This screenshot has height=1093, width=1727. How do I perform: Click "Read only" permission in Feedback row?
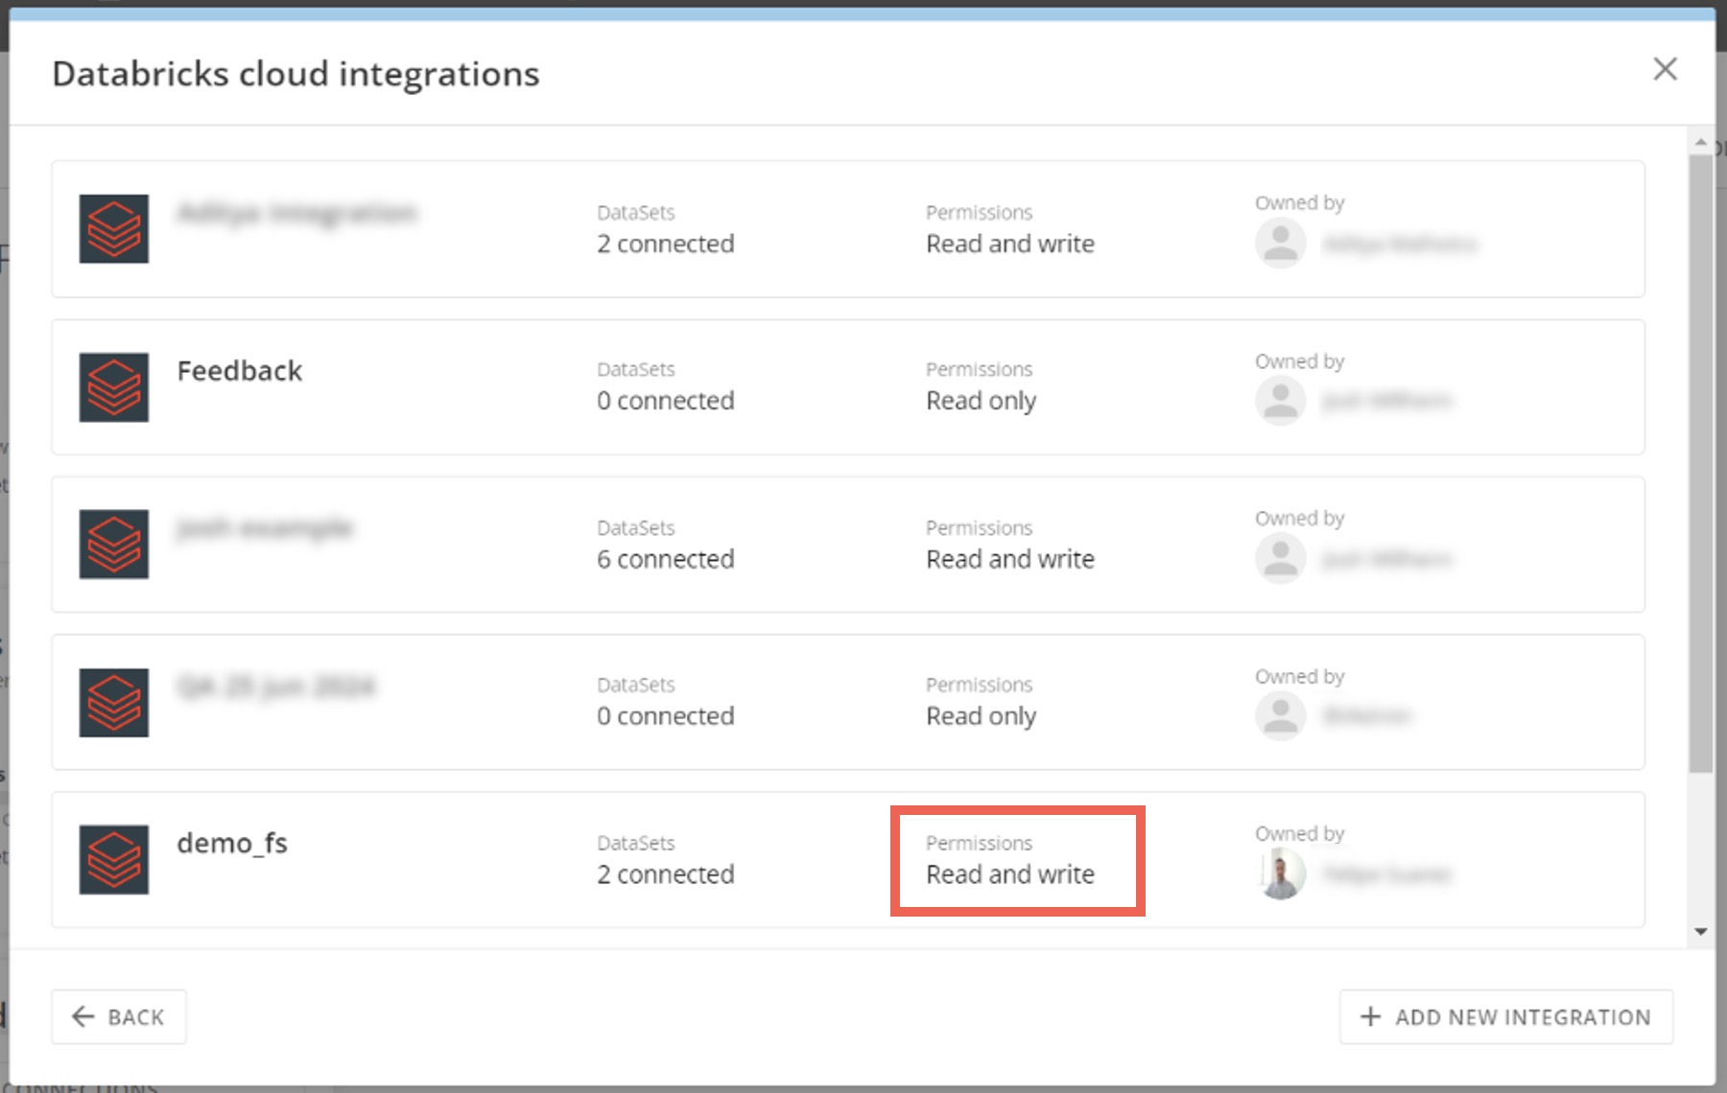pos(981,401)
